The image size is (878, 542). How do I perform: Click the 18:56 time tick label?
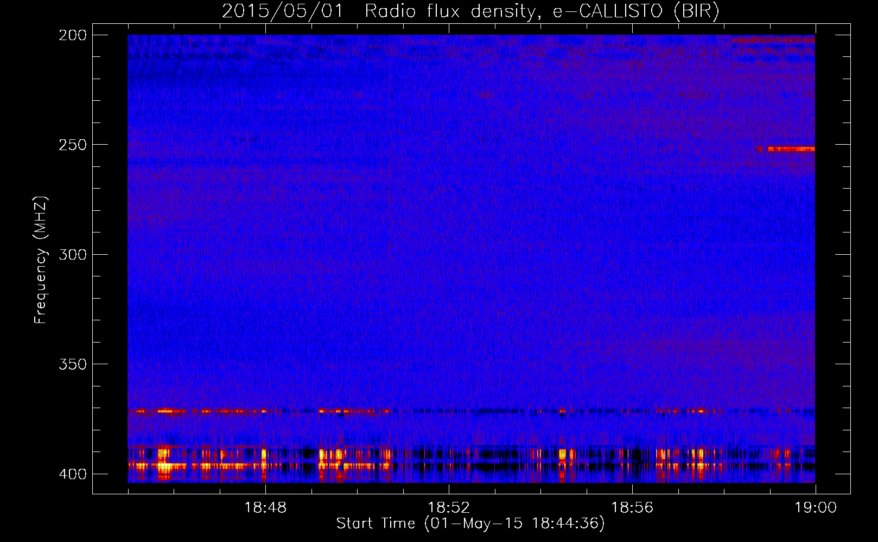pos(632,508)
